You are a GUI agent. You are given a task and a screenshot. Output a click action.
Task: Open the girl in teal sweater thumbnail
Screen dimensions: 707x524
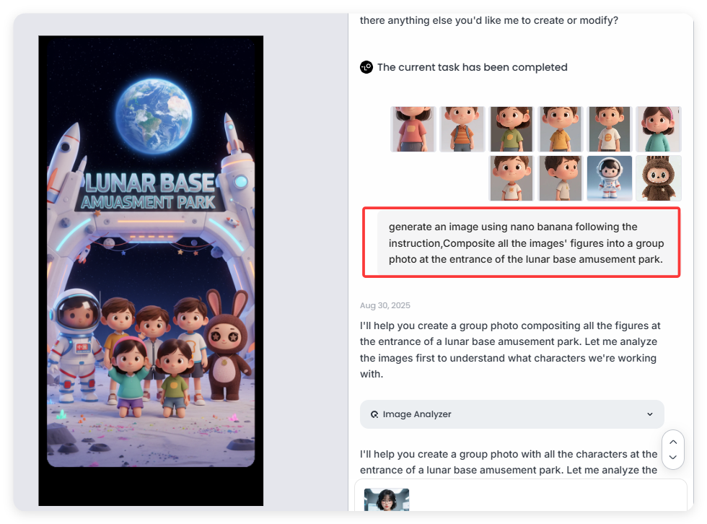(x=659, y=129)
